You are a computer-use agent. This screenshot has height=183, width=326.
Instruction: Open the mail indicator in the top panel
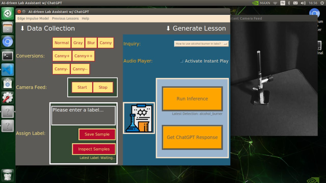pos(295,3)
